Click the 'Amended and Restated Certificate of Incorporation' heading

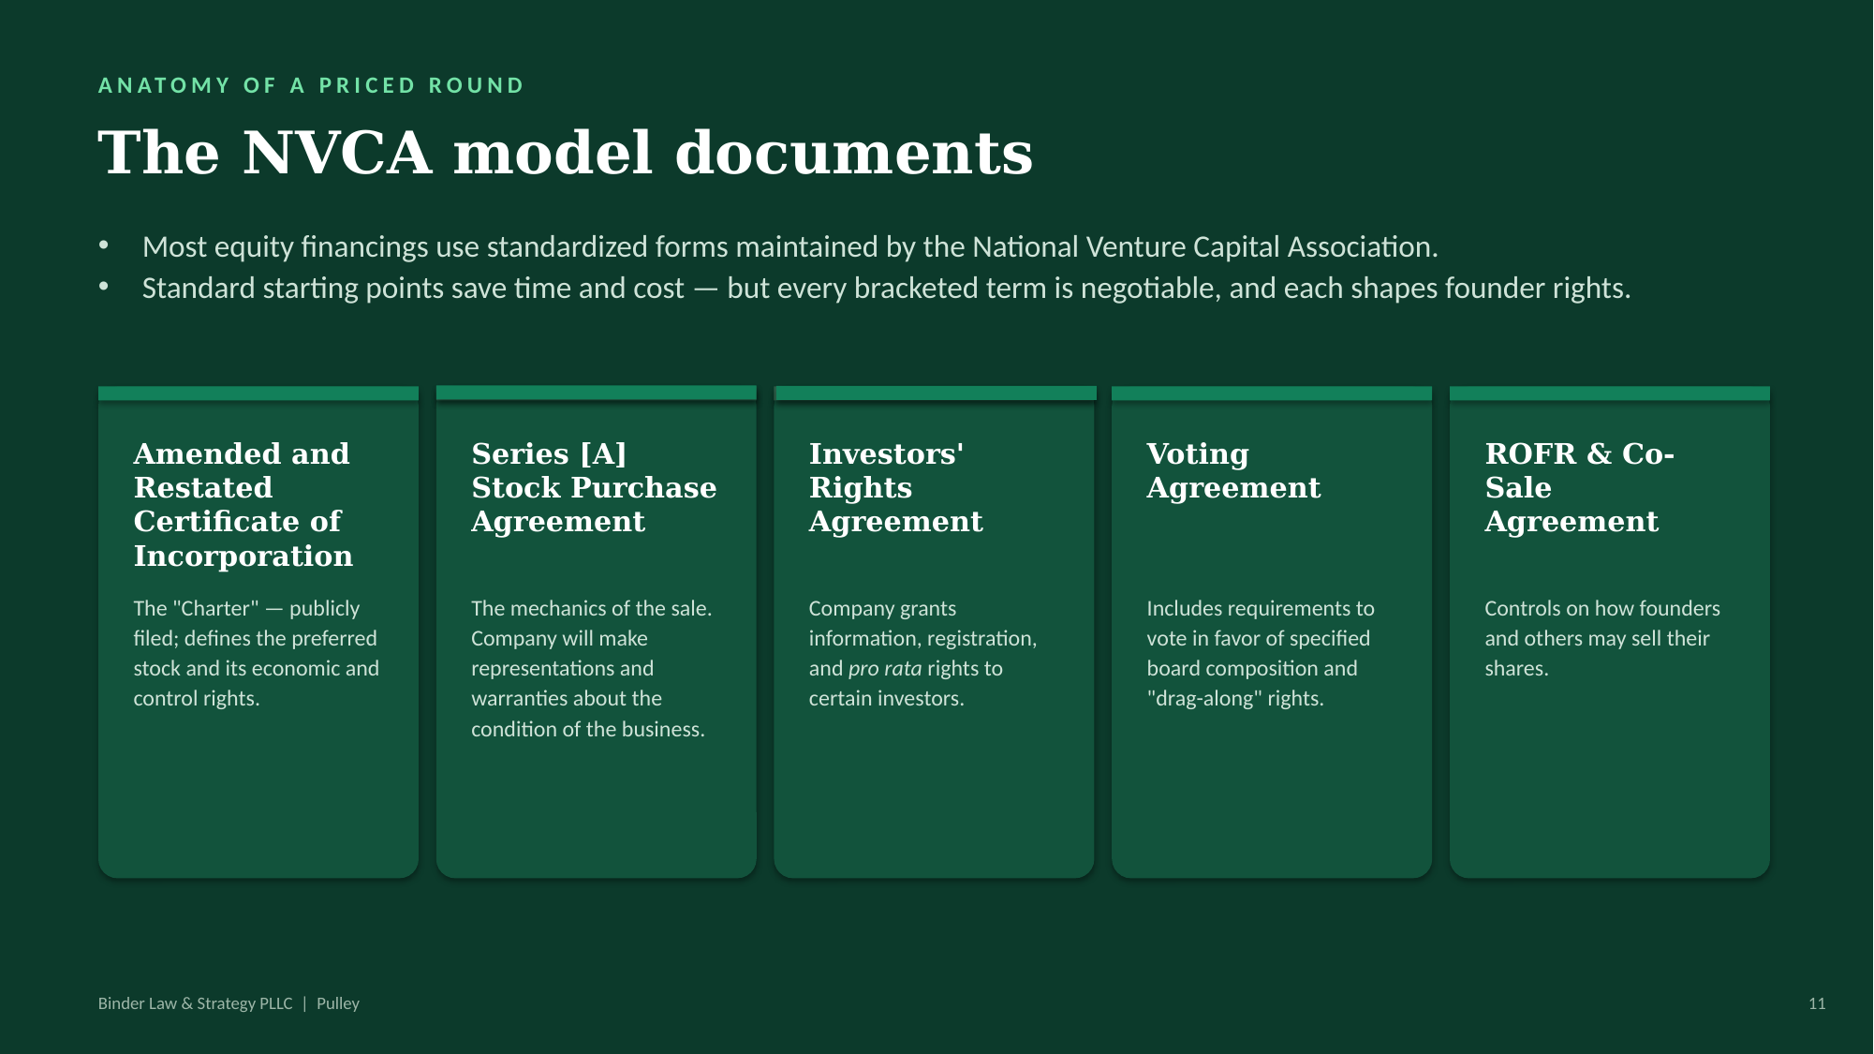tap(243, 504)
